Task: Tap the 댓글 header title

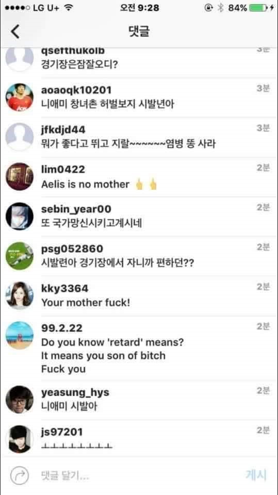Action: [x=139, y=31]
